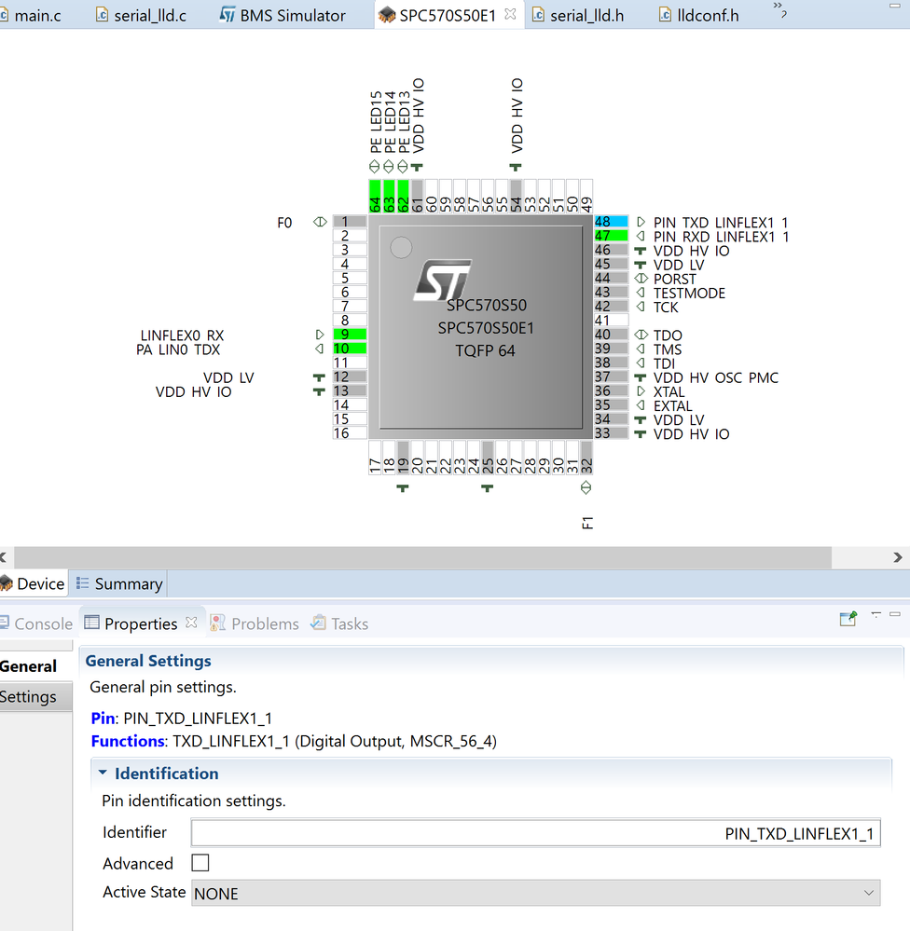Screen dimensions: 910x931
Task: Switch to the serial_lld.c tab
Action: pyautogui.click(x=142, y=15)
